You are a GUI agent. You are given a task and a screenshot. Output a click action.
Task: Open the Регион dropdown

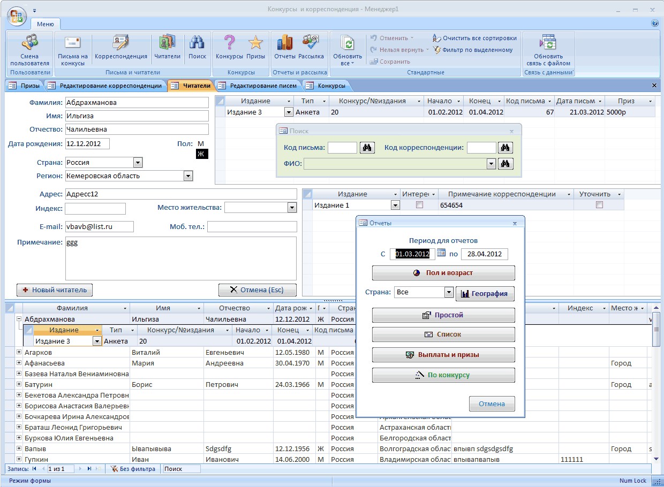point(188,176)
